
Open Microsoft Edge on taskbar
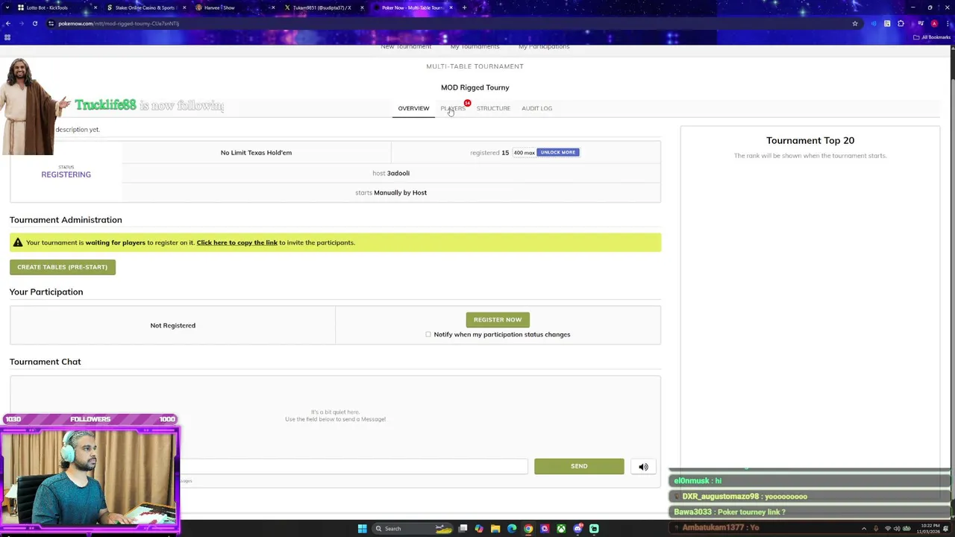pos(512,529)
